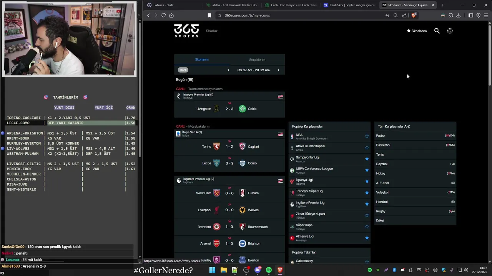Go to next date range arrow
Screen dimensions: 492x276
278,70
